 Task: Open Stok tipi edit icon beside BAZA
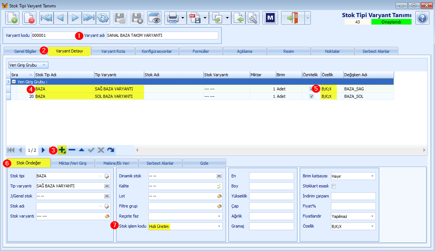(107, 176)
